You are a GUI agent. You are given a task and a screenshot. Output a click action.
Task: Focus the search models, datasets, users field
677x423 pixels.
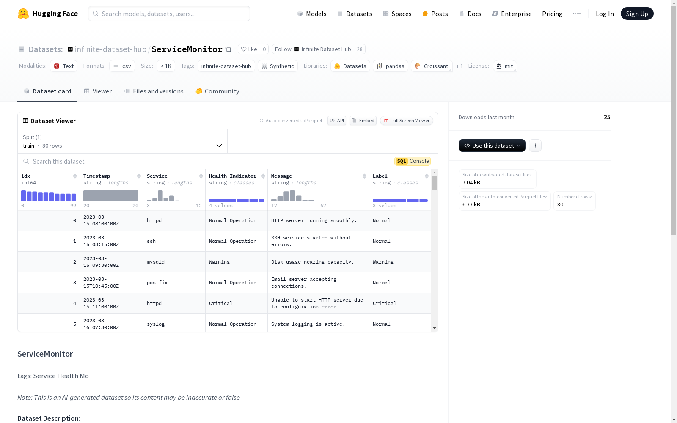tap(169, 14)
